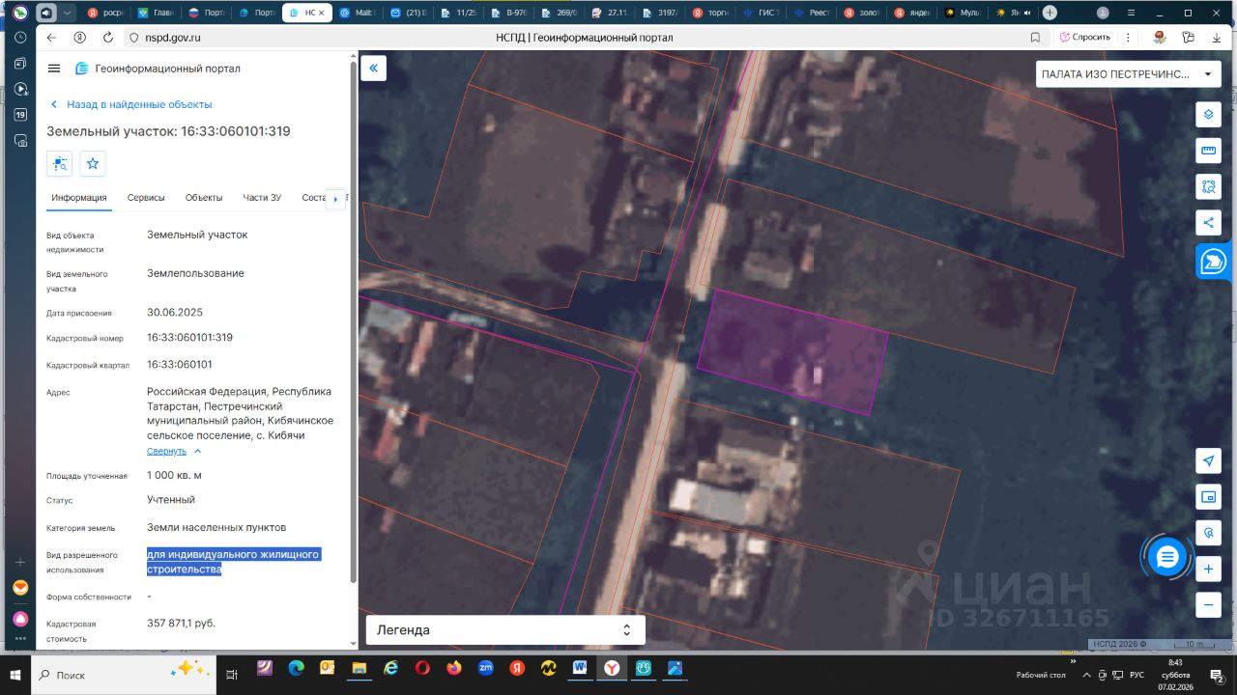This screenshot has width=1237, height=695.
Task: Zoom in on the map
Action: (1208, 570)
